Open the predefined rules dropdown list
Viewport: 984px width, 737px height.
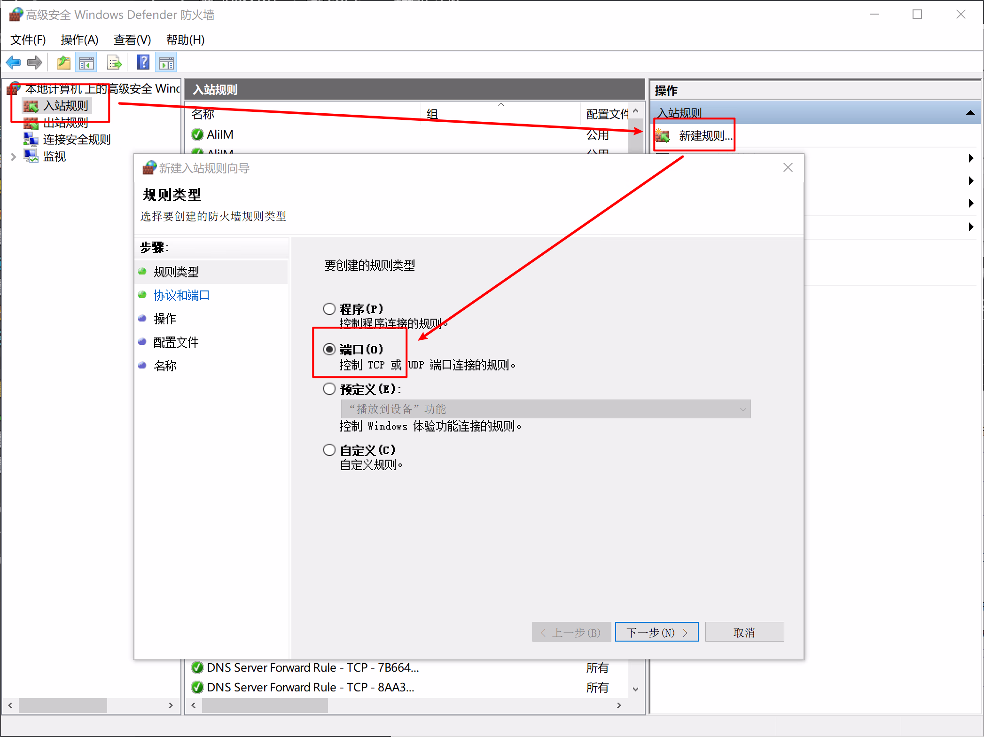(x=742, y=409)
